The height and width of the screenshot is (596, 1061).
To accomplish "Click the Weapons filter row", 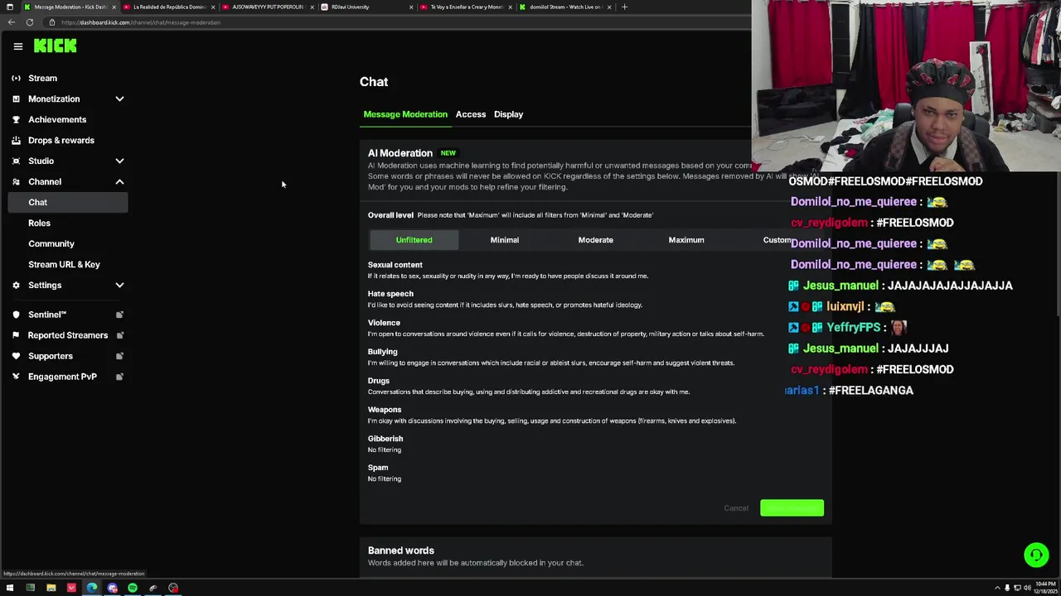I will coord(552,415).
